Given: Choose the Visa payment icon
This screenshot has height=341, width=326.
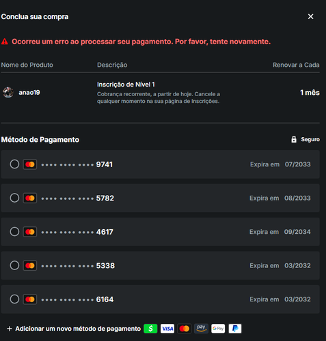Looking at the screenshot, I should pos(167,329).
